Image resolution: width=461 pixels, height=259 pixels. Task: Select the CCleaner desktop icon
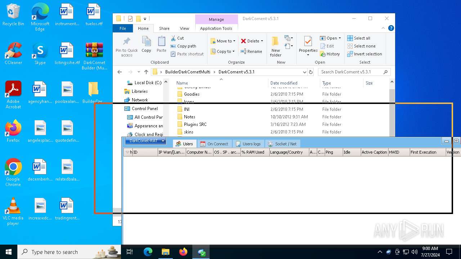13,53
